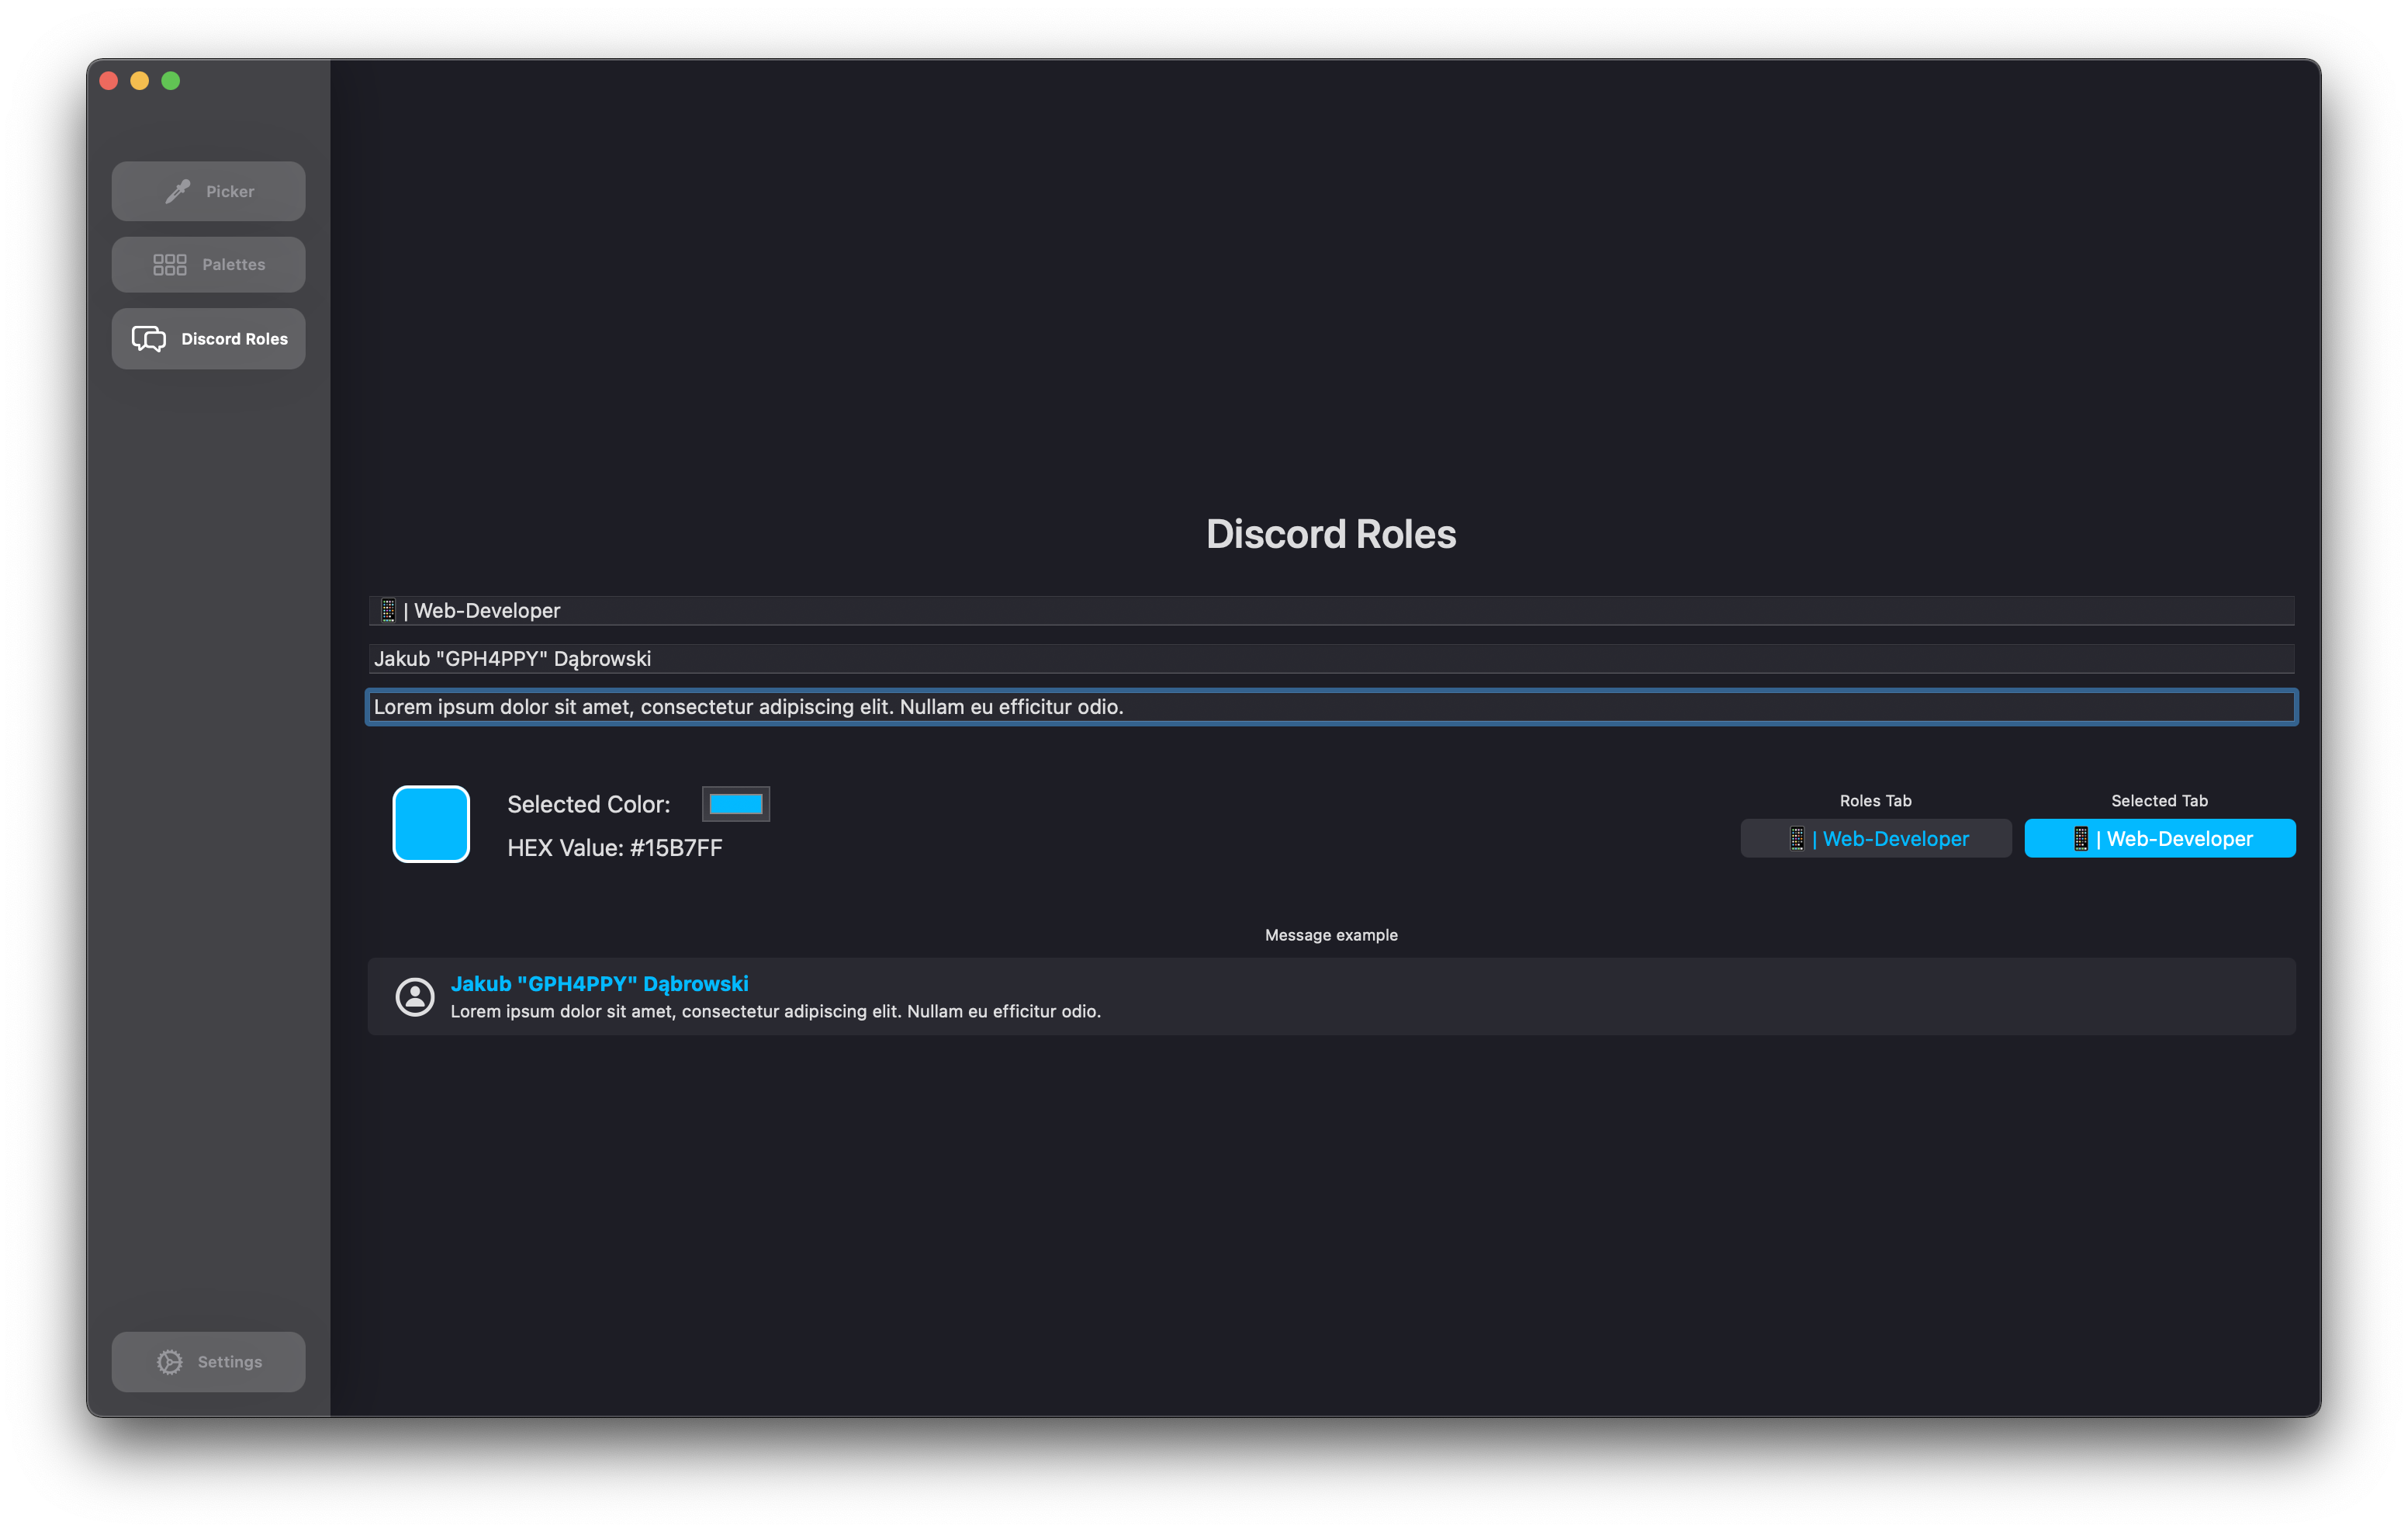Viewport: 2408px width, 1532px height.
Task: Click the large rounded color preview square
Action: [431, 823]
